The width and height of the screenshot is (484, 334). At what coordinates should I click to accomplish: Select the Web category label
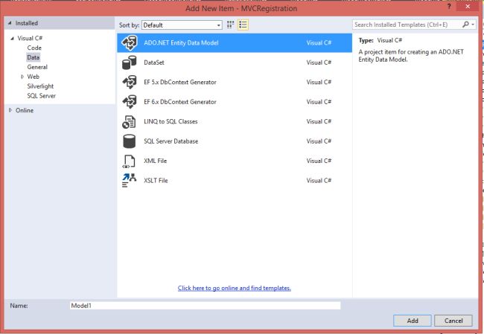point(34,77)
